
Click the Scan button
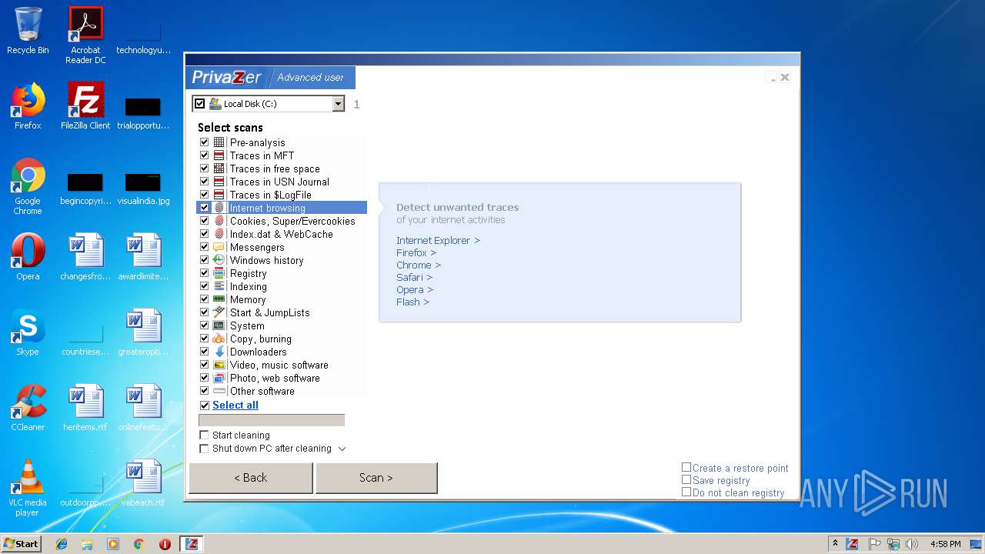[376, 478]
